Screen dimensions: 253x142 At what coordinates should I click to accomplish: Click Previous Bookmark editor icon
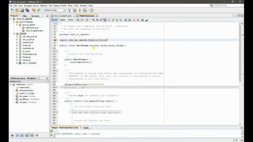[x=113, y=20]
